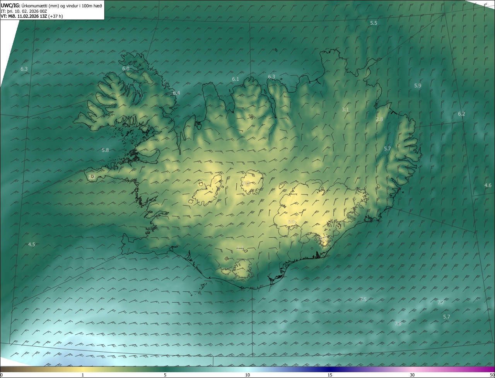The image size is (495, 378).
Task: Select the "6.2" value label
Action: (461, 114)
